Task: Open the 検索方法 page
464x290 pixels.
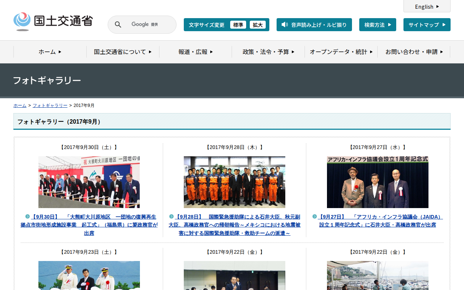Action: (x=378, y=25)
